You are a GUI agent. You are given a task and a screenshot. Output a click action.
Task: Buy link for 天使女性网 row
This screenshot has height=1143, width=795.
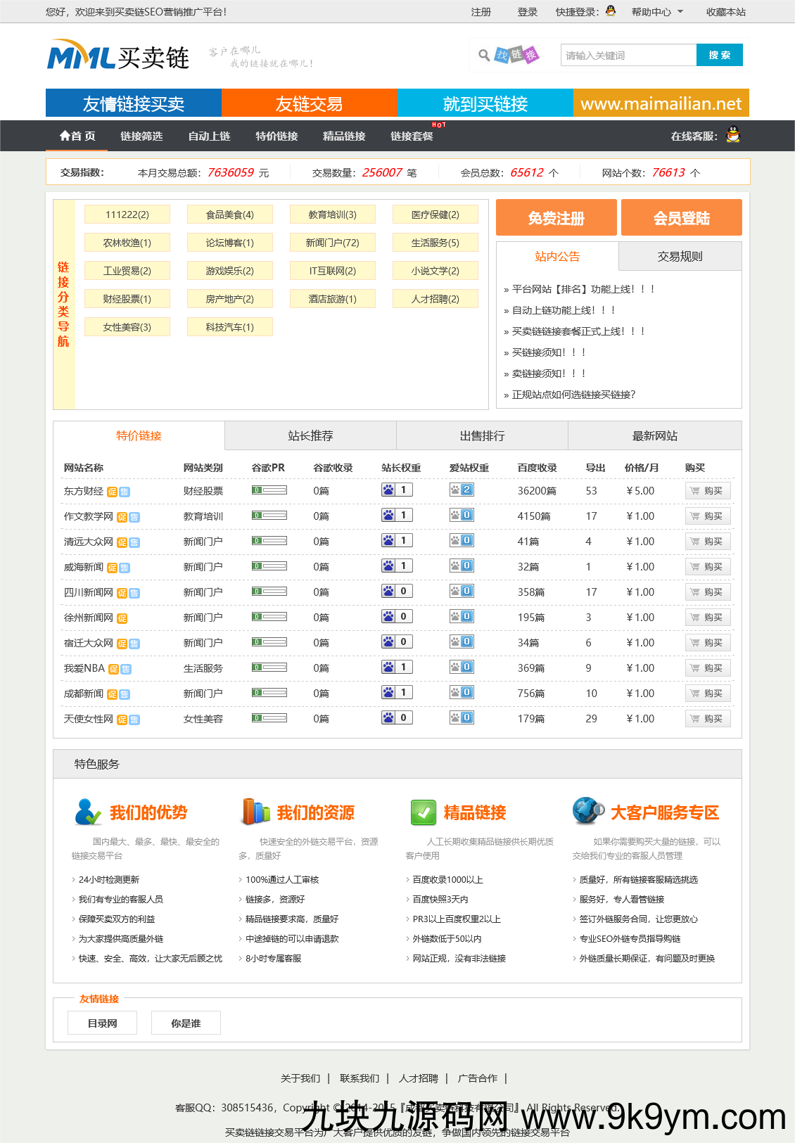point(708,719)
